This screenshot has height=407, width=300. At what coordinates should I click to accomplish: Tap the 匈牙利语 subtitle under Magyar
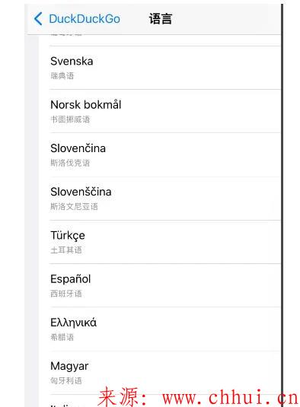coord(66,381)
